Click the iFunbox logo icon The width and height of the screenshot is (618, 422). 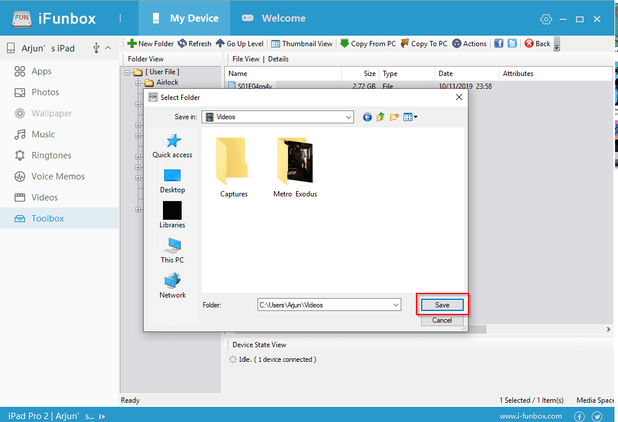point(22,19)
